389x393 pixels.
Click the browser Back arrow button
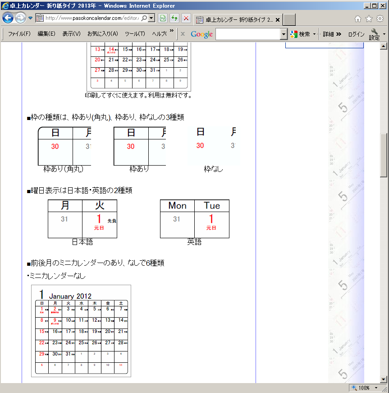tap(8, 18)
